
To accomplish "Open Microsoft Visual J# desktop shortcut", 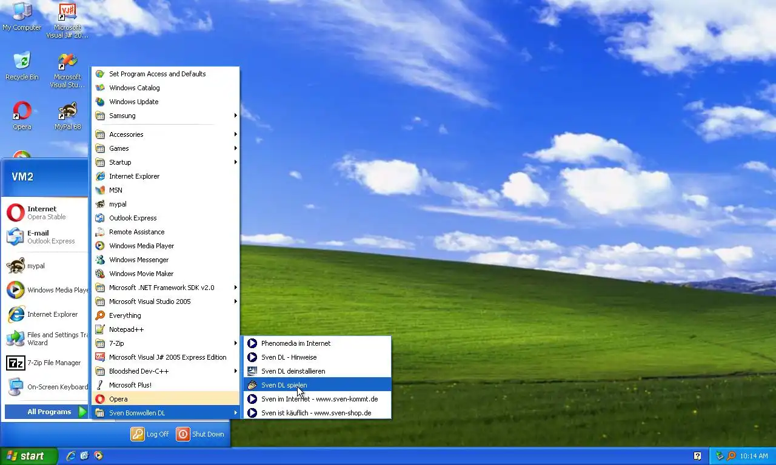I will tap(67, 21).
